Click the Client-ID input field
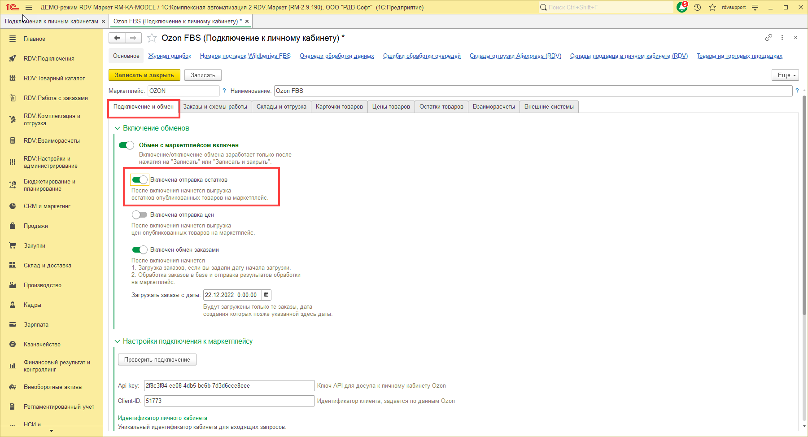The height and width of the screenshot is (437, 808). (x=229, y=401)
